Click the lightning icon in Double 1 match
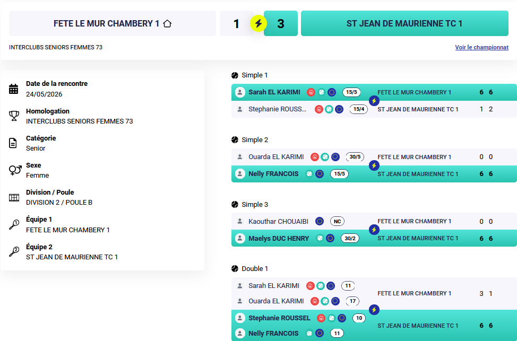The width and height of the screenshot is (517, 341). coord(374,310)
